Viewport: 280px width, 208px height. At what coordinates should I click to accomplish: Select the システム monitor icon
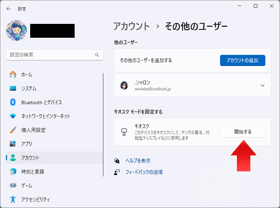(13, 88)
